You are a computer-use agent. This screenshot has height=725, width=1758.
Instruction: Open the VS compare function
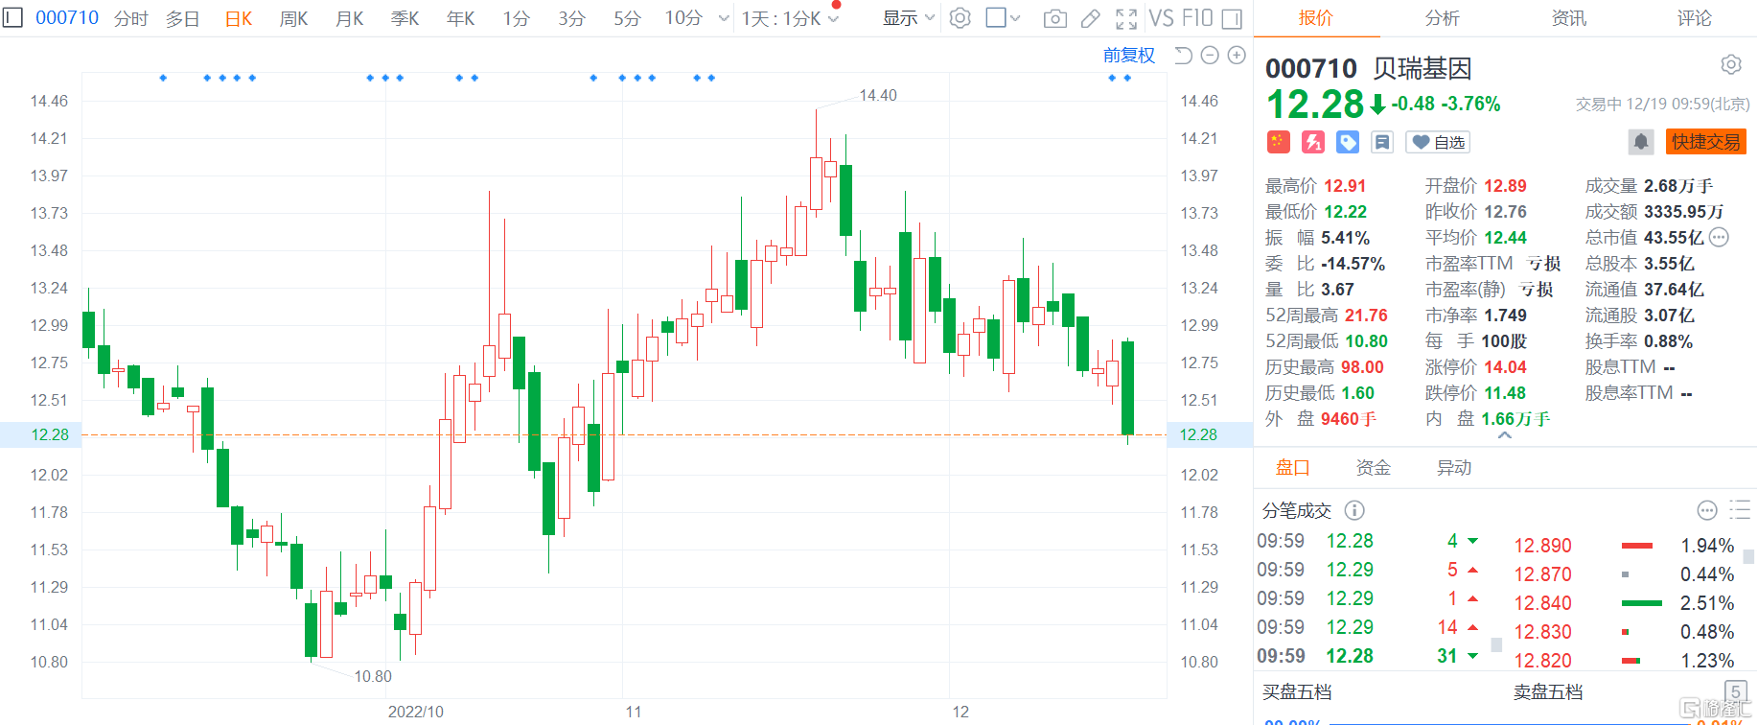[x=1161, y=18]
